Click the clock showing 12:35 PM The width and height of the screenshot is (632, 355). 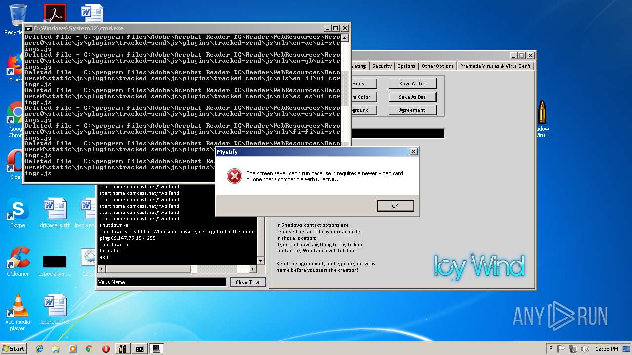(x=607, y=349)
